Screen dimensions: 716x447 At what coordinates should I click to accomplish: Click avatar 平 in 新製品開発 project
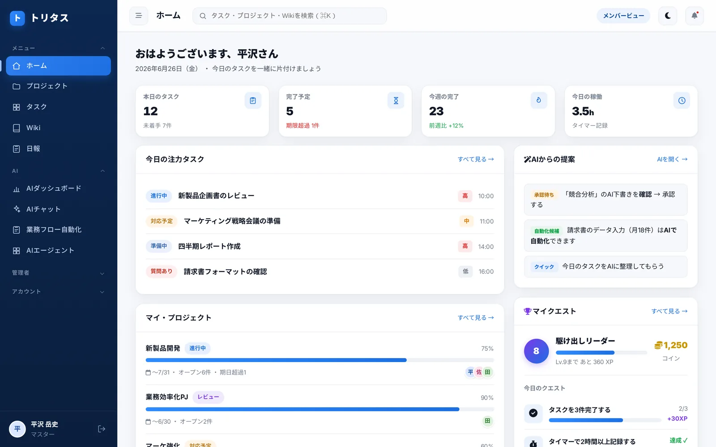point(470,372)
